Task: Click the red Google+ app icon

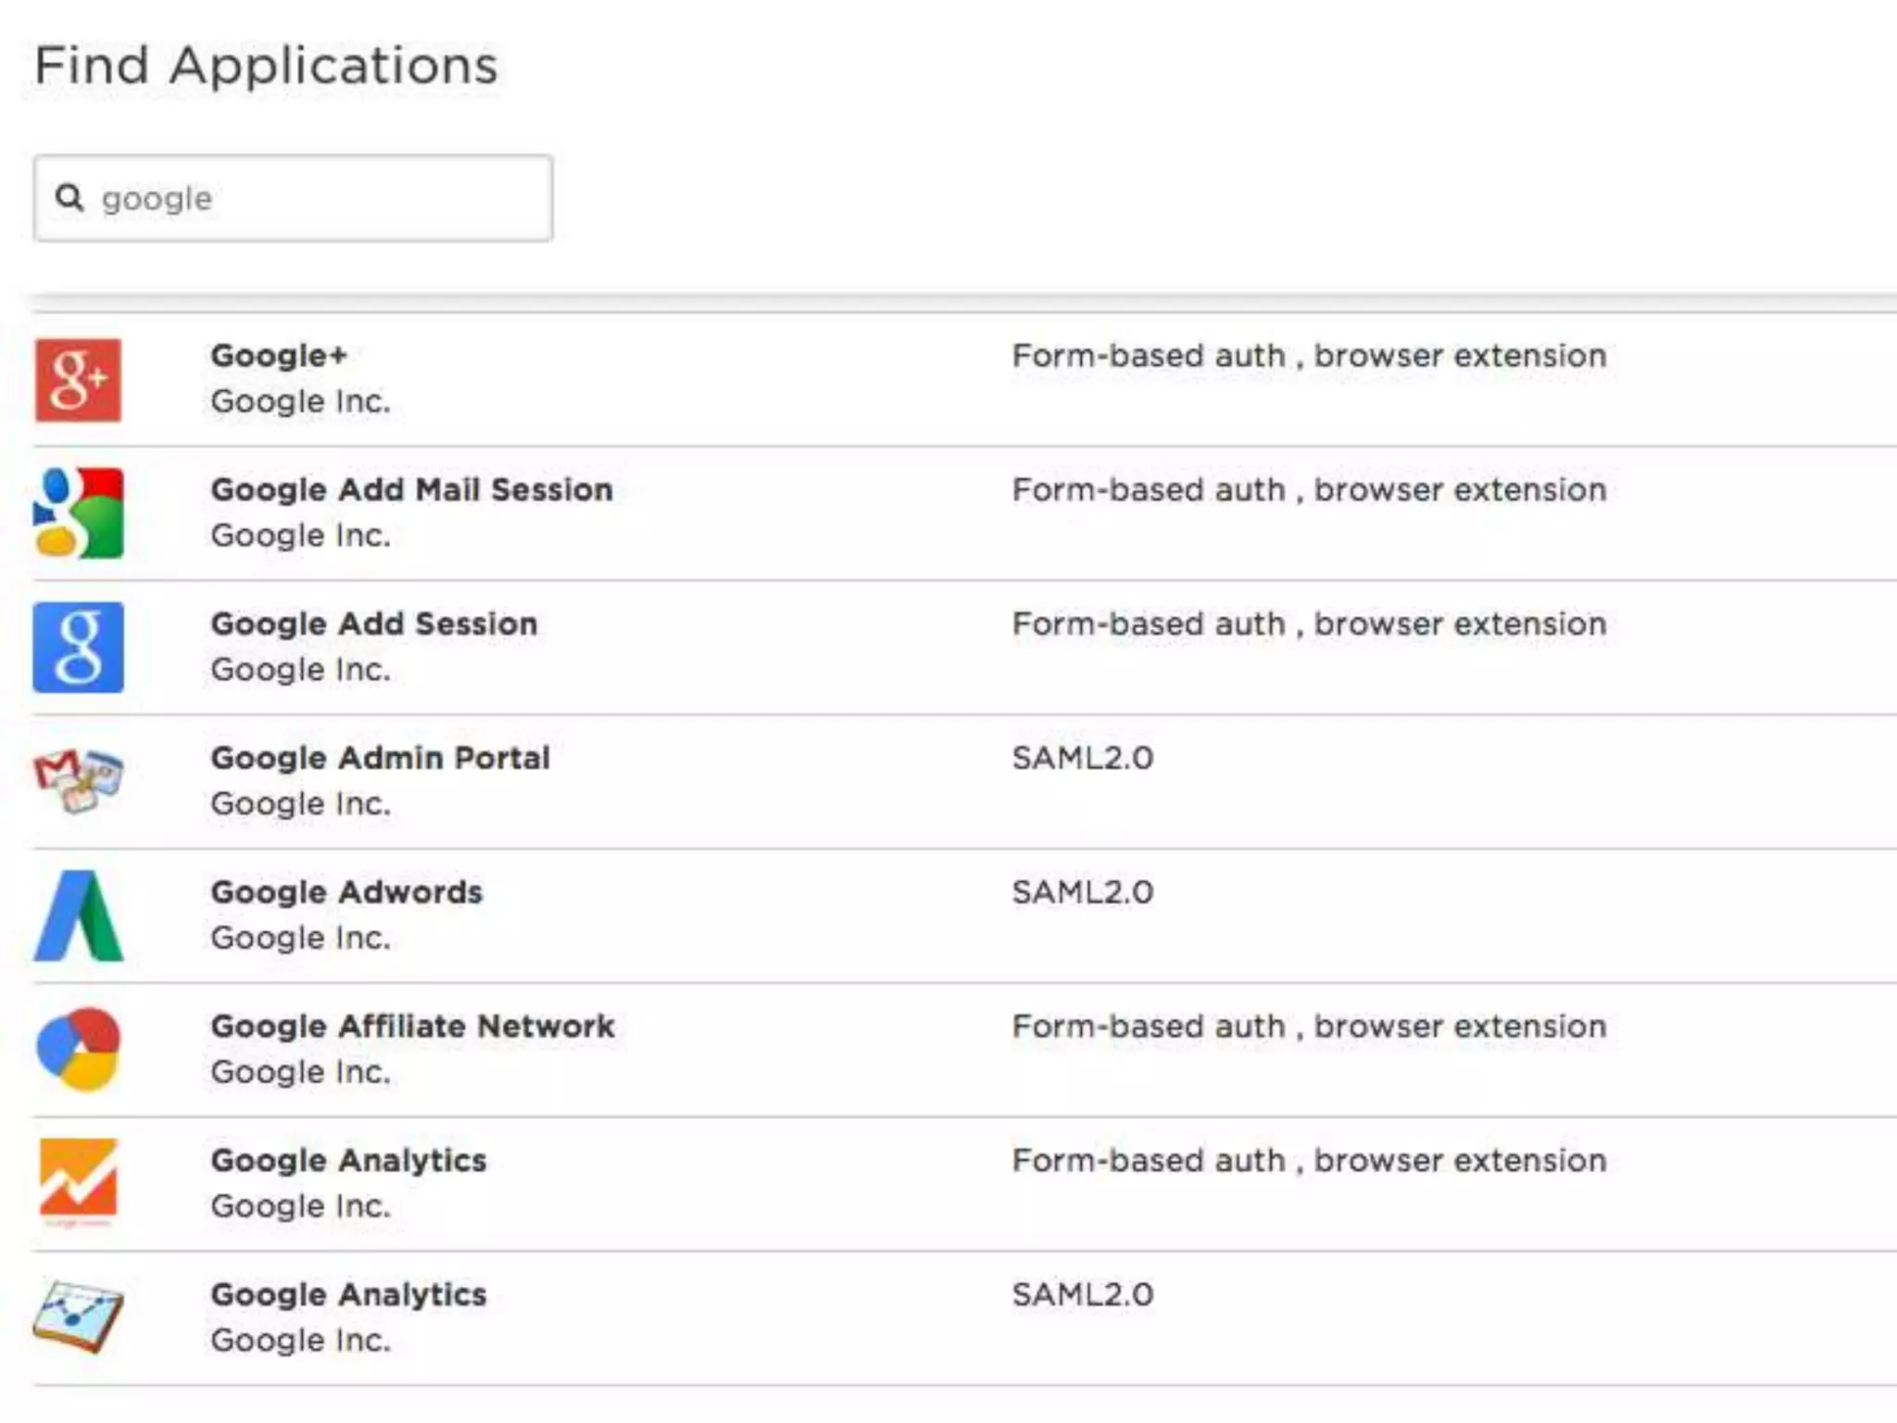Action: [x=78, y=380]
